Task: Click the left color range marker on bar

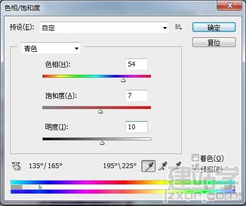Action: pyautogui.click(x=21, y=187)
